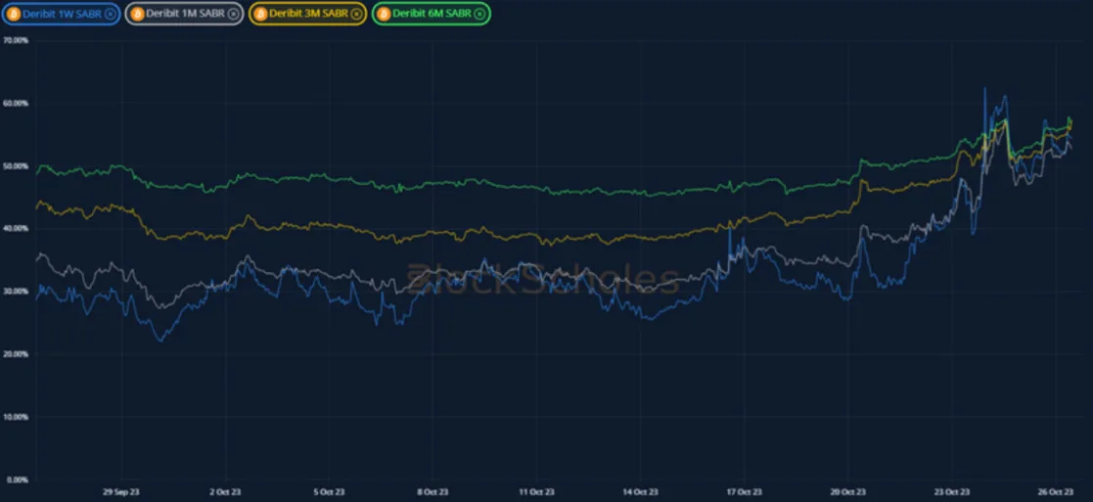Select the Deribit 3M SABR legend label
Viewport: 1093px width, 502px height.
[x=308, y=14]
